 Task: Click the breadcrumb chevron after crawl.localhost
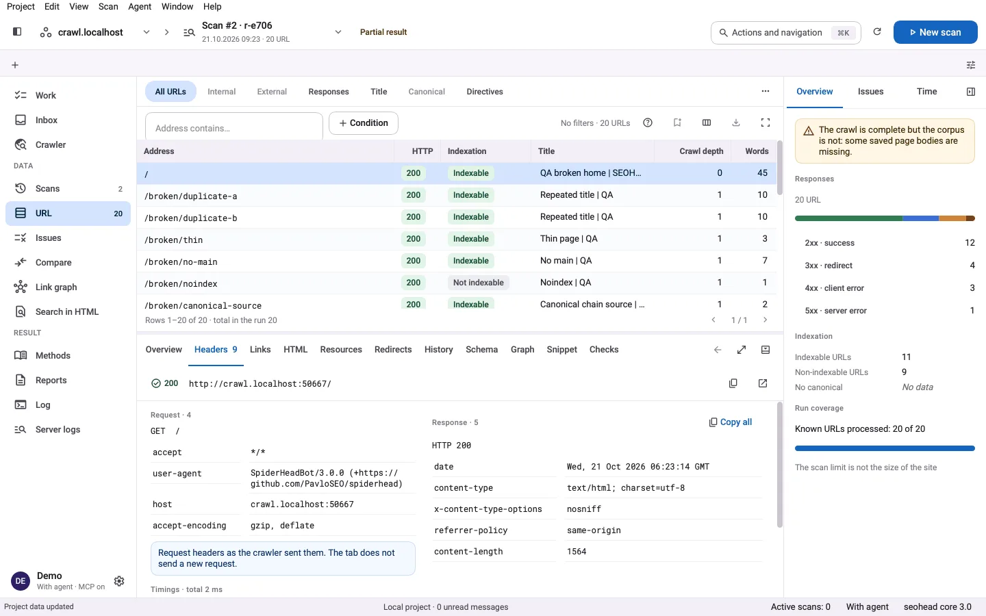[x=166, y=32]
